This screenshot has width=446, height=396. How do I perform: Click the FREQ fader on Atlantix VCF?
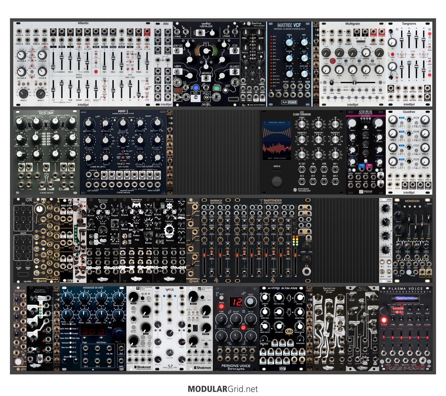pyautogui.click(x=139, y=57)
